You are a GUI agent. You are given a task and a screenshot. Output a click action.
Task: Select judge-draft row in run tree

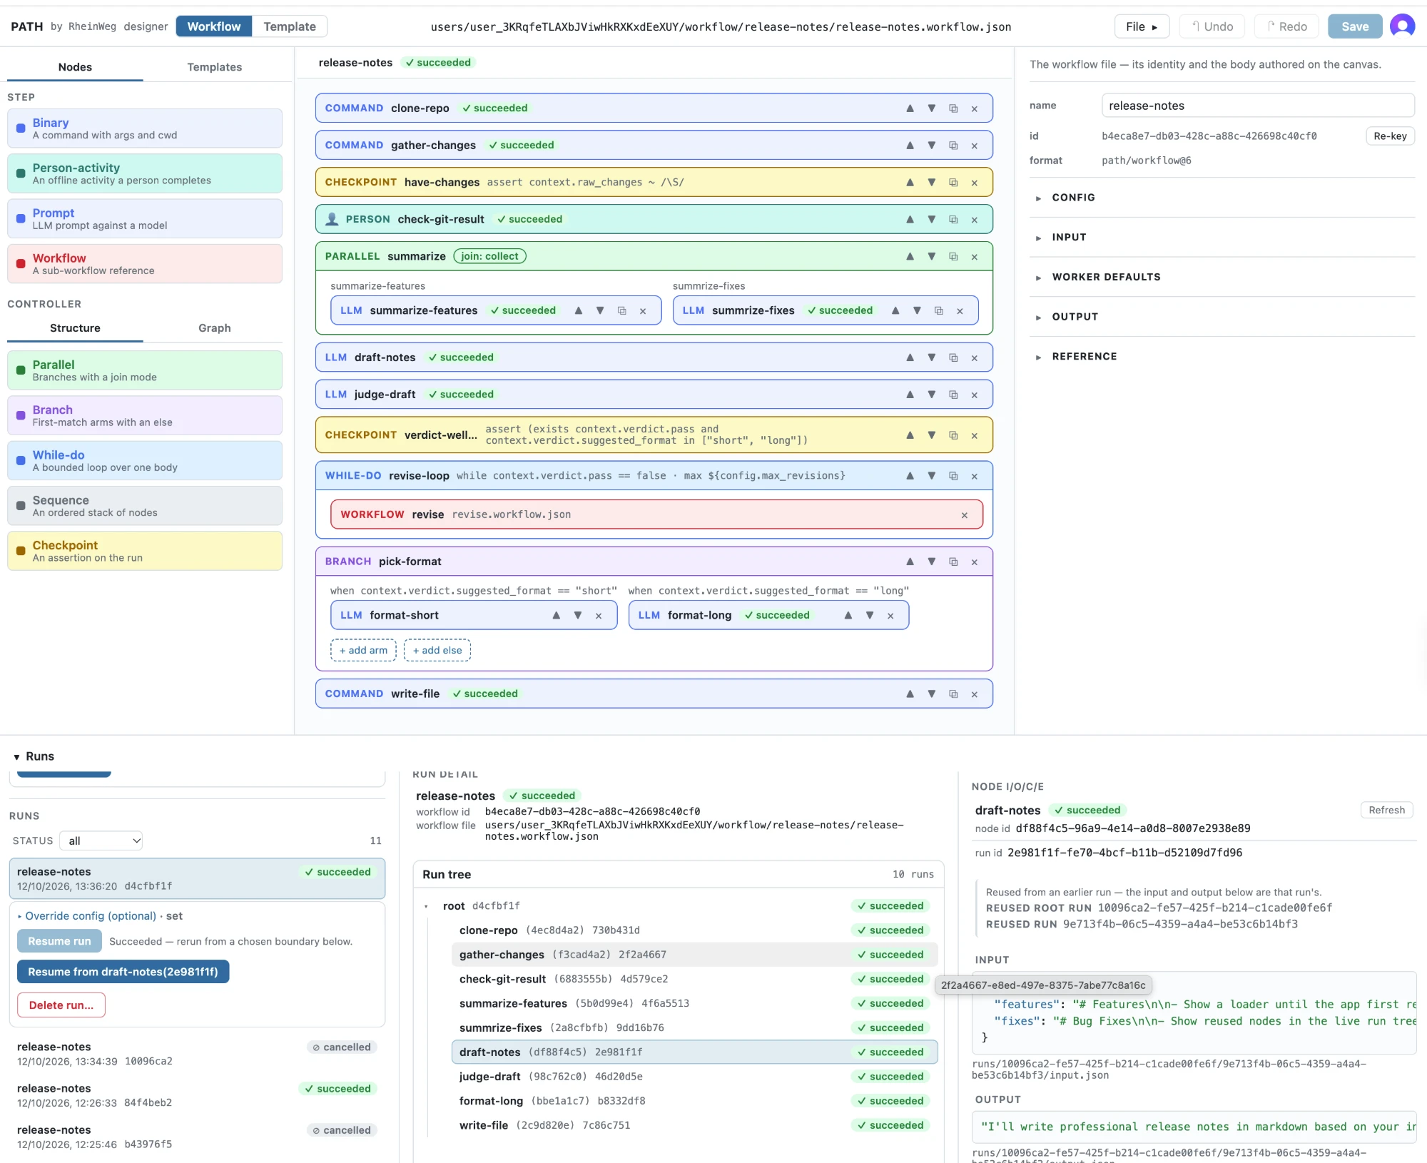(694, 1077)
